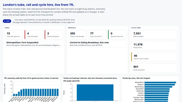The width and height of the screenshot is (182, 102).
Task: Click the "Severity code" y-axis label
Action: coord(5,89)
